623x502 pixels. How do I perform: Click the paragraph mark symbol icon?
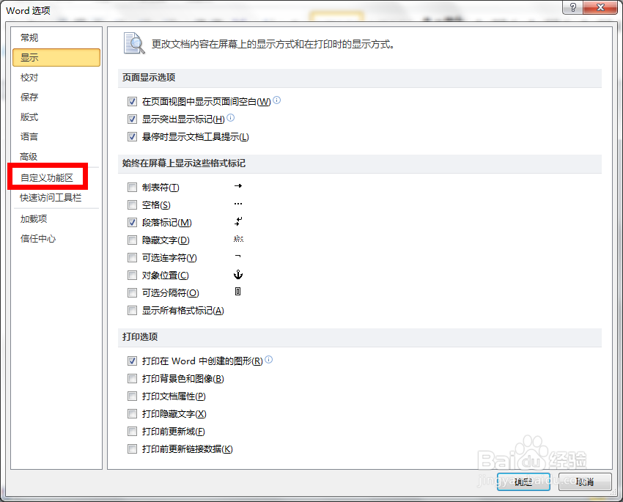coord(238,221)
